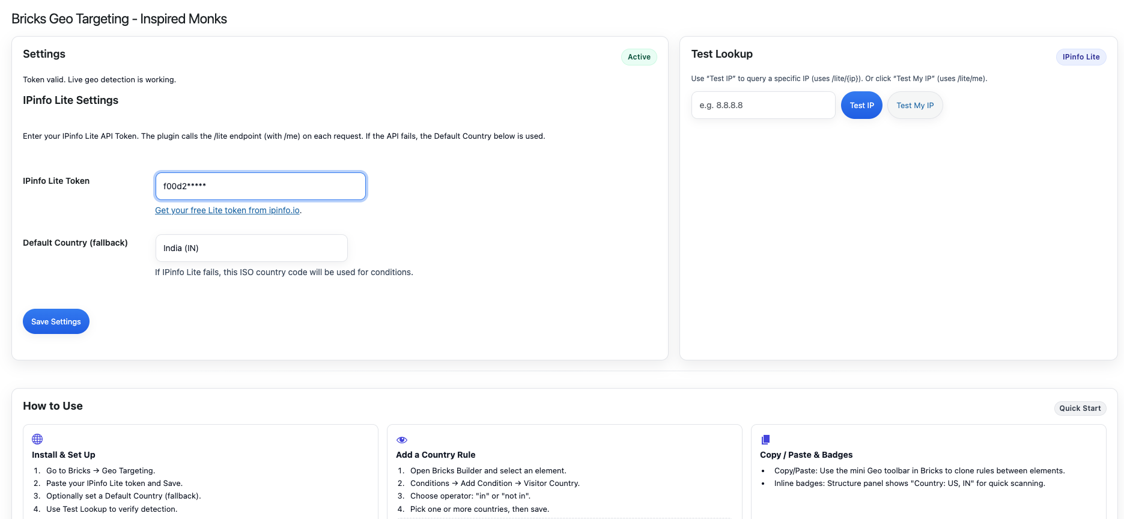Image resolution: width=1124 pixels, height=519 pixels.
Task: Click 'Token valid. Live geo detection is working.' text
Action: 99,79
